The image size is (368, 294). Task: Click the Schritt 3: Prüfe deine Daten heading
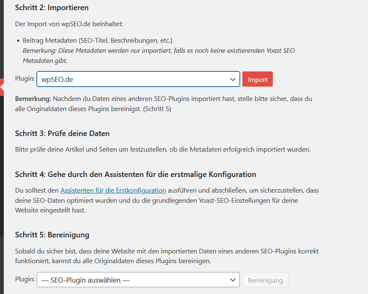pos(62,133)
